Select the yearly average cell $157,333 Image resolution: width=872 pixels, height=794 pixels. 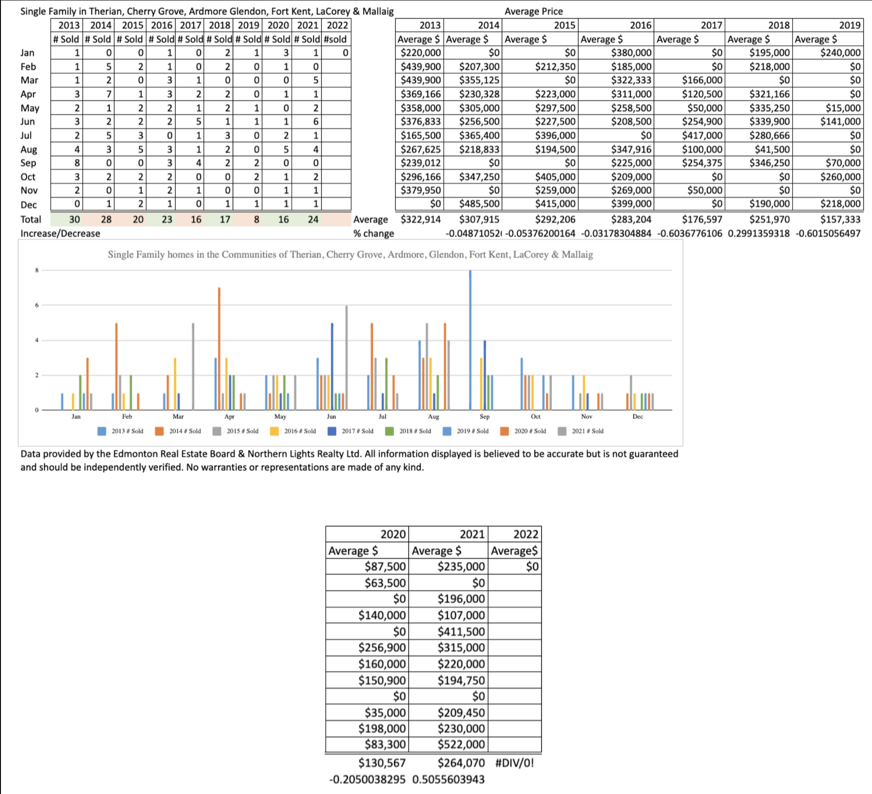(840, 220)
